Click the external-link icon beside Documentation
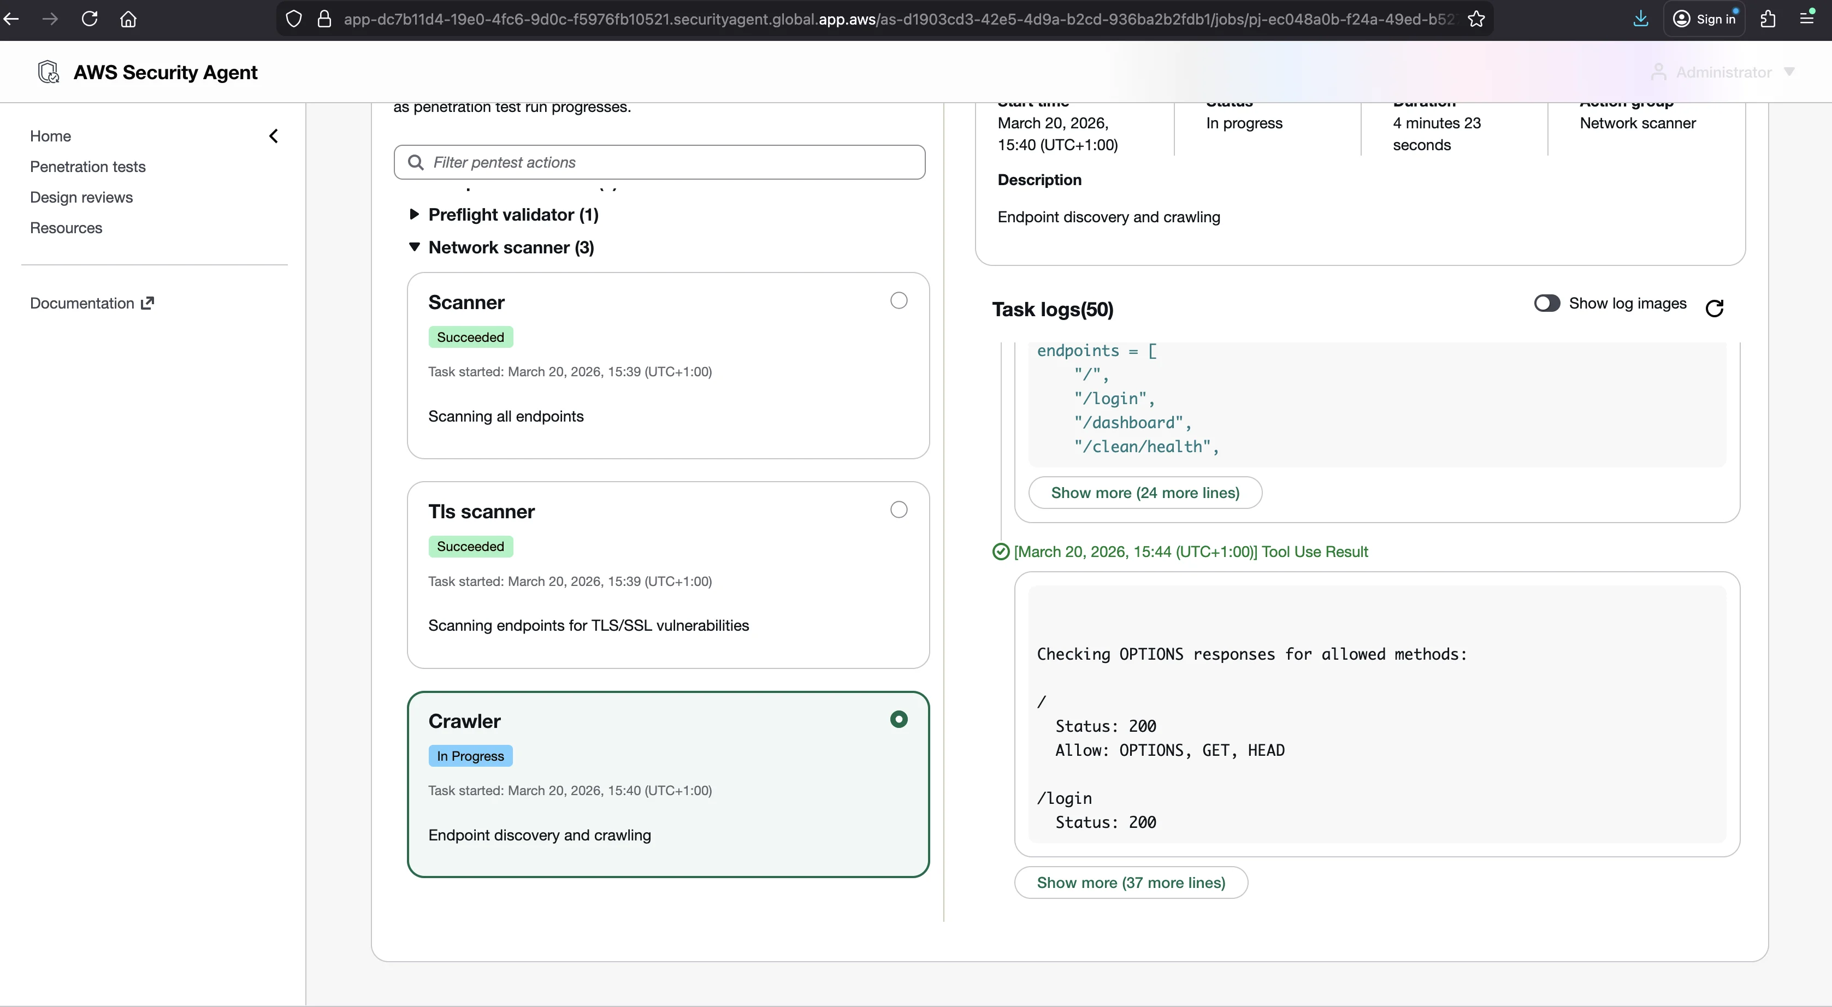This screenshot has width=1832, height=1007. pos(147,303)
